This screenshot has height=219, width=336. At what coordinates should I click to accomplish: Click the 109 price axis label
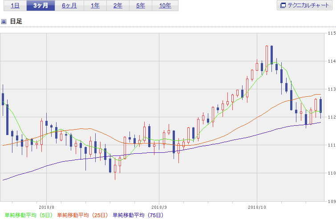coord(332,201)
